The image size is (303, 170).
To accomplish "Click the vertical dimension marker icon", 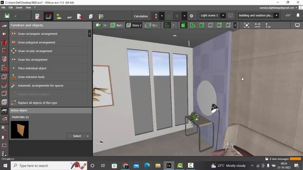I will click(x=267, y=25).
